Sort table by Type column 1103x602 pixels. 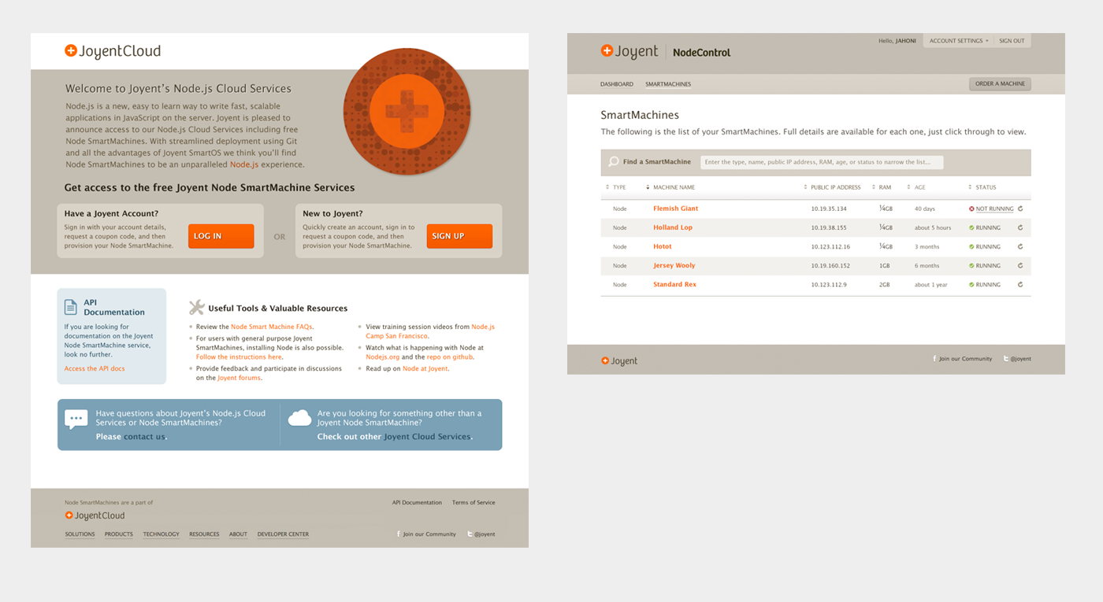point(616,187)
